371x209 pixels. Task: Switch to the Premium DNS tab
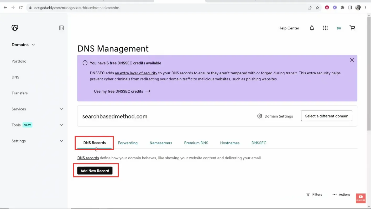[x=196, y=143]
